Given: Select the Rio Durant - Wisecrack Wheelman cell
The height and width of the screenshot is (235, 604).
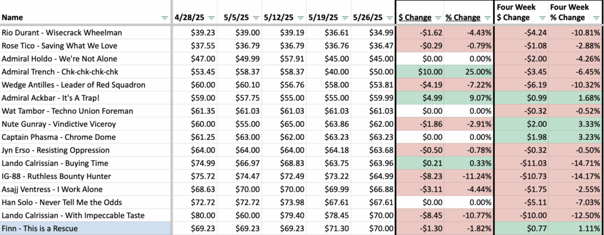Looking at the screenshot, I should coord(86,33).
